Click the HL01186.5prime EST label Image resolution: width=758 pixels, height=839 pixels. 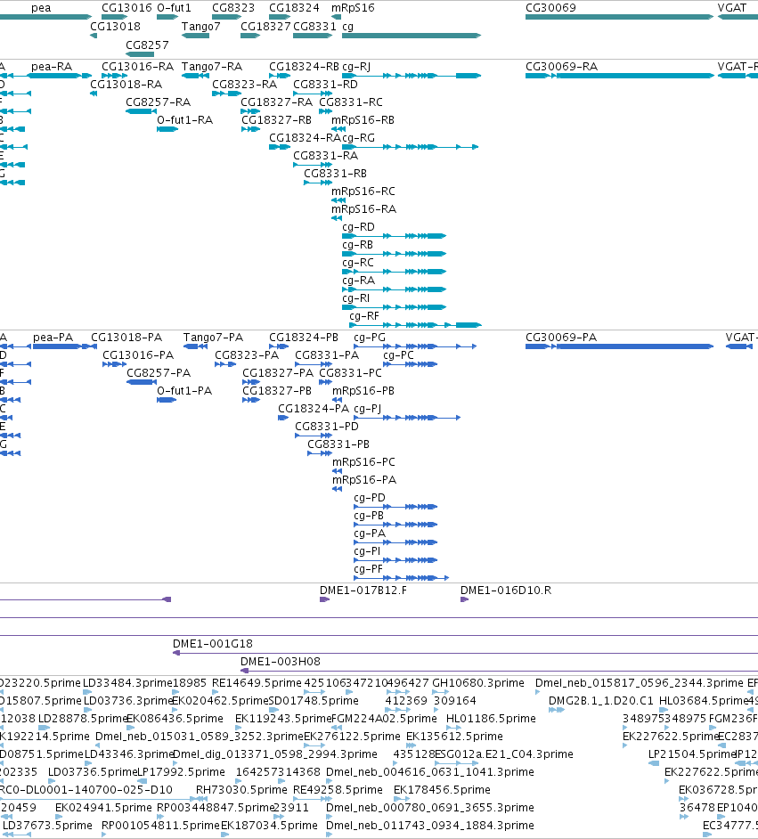tap(491, 718)
